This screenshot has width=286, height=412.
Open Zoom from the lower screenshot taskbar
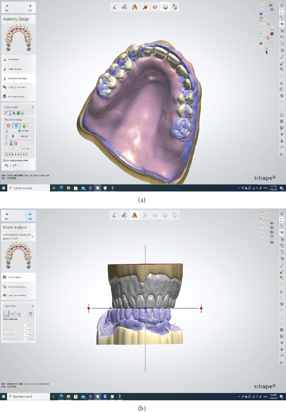pos(105,397)
